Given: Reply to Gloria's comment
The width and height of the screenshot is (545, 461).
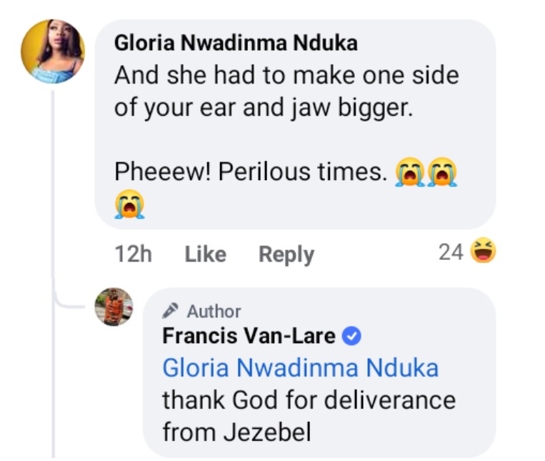Looking at the screenshot, I should pos(286,254).
